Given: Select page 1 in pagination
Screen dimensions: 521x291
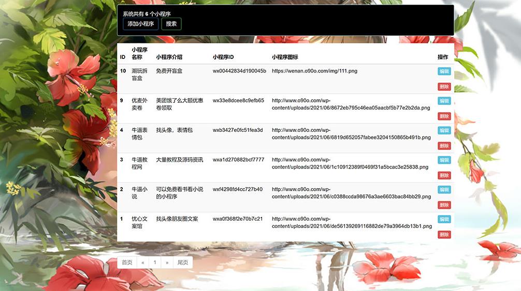Looking at the screenshot, I should (x=155, y=262).
